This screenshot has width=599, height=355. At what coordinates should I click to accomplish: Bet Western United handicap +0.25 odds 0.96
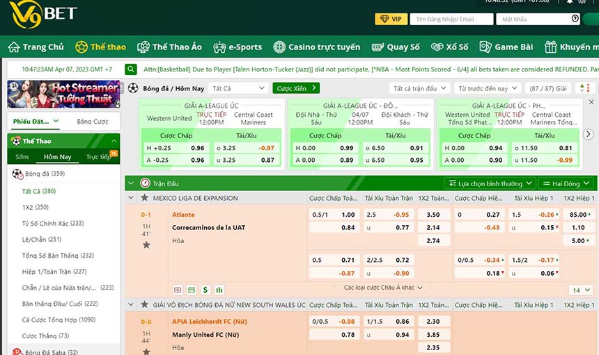pos(176,148)
